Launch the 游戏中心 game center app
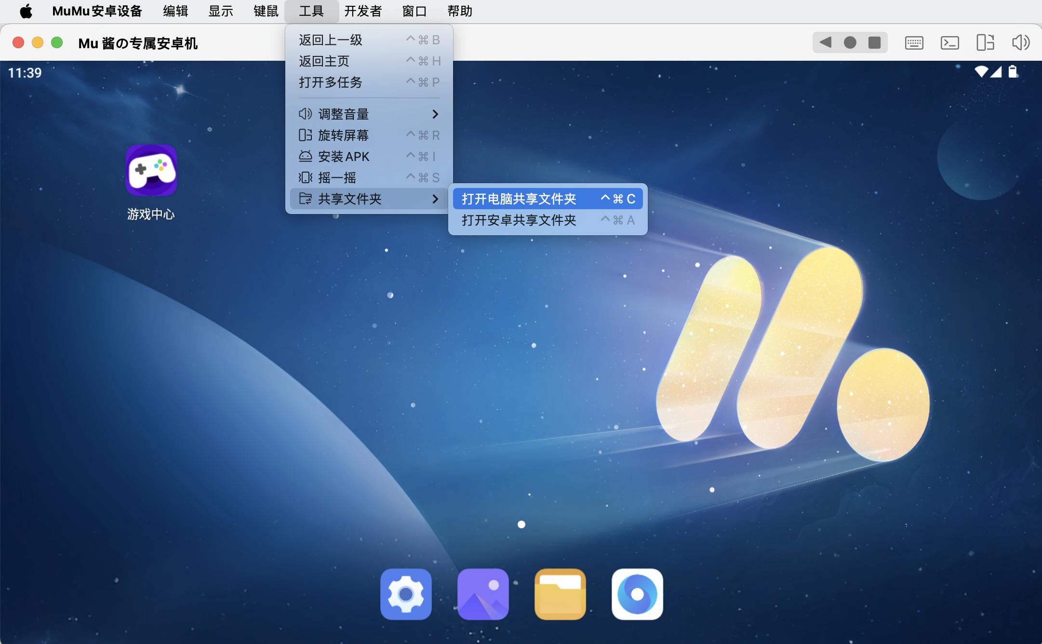The width and height of the screenshot is (1042, 644). click(151, 171)
